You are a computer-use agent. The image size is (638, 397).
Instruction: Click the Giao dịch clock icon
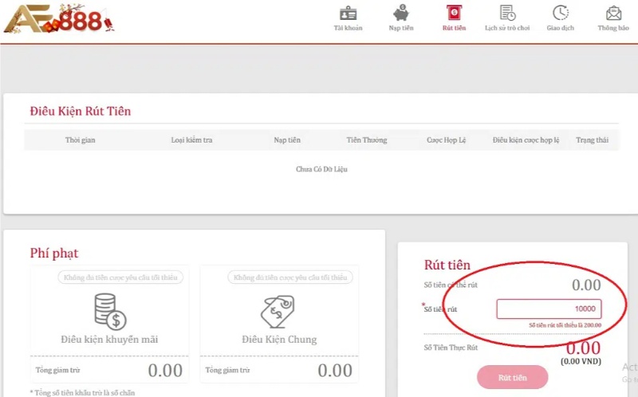(561, 14)
